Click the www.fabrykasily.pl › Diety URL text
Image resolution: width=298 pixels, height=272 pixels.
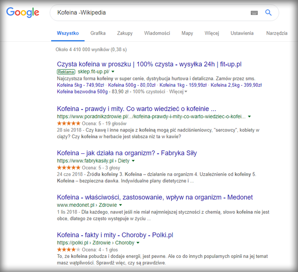93,161
